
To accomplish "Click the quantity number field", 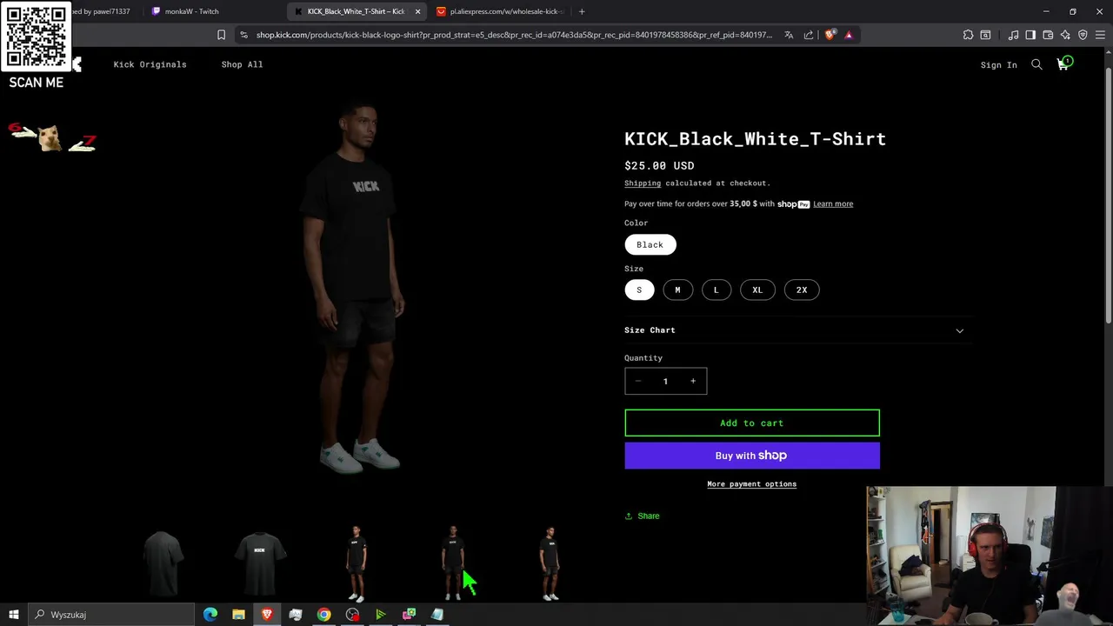I will pyautogui.click(x=665, y=381).
